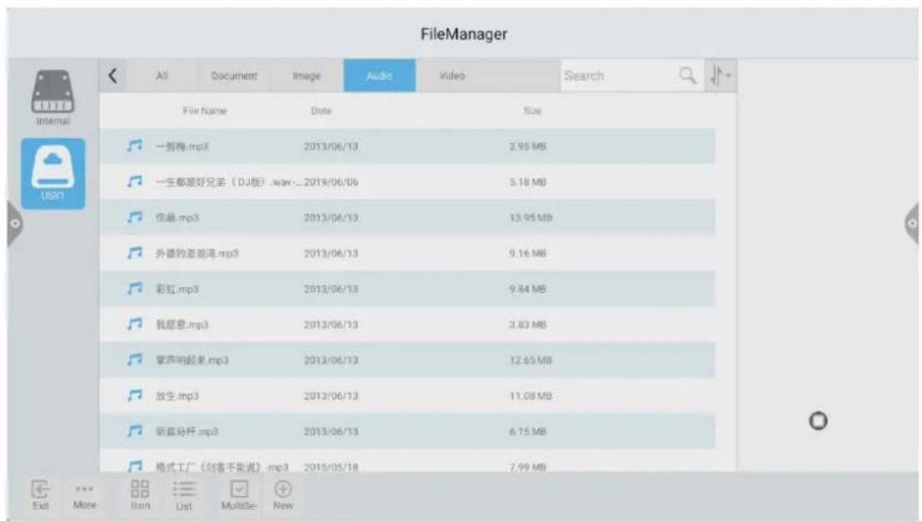Click the Size column header
922x521 pixels.
(x=533, y=111)
